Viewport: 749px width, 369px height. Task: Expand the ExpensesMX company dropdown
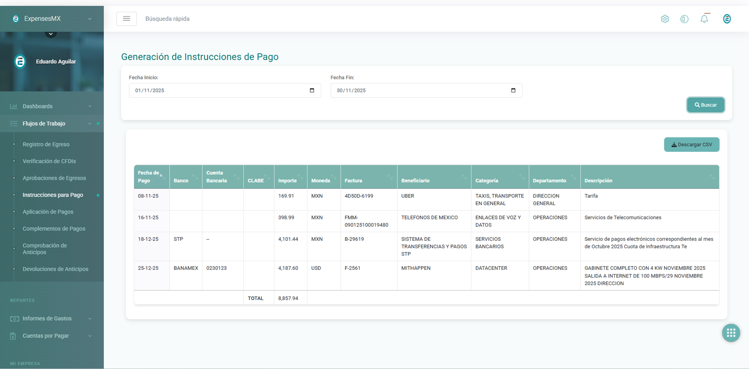click(x=89, y=19)
